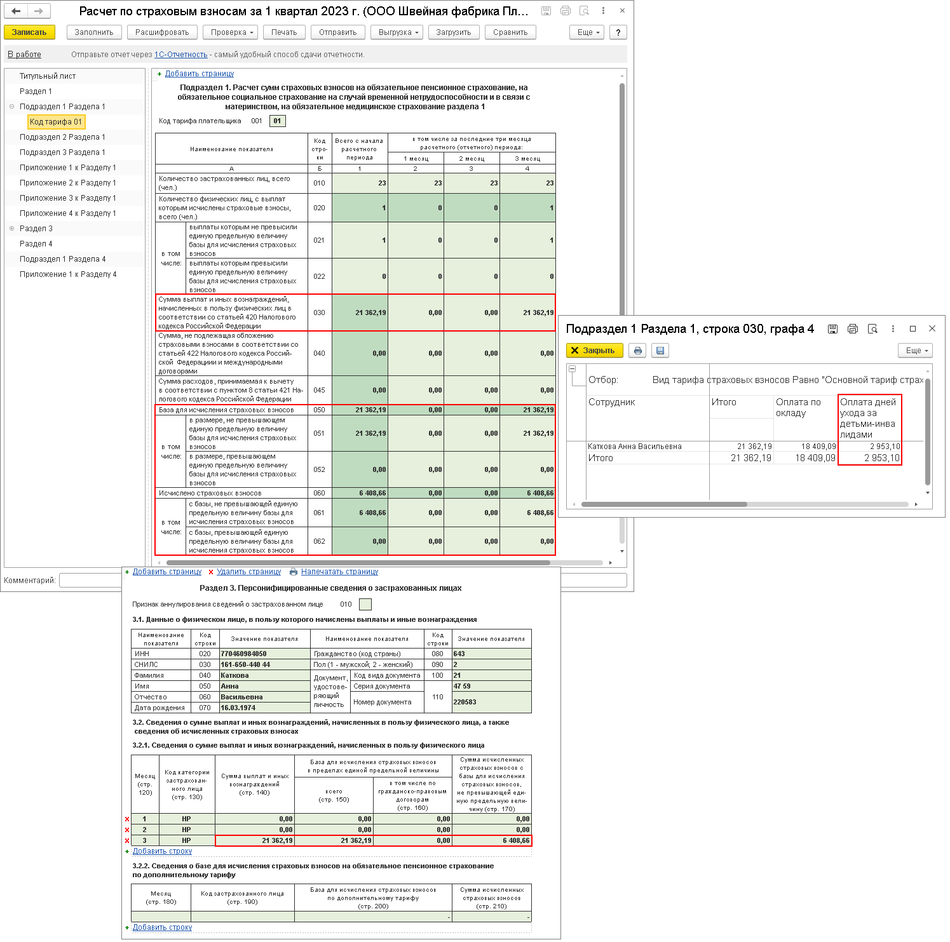Click print icon button next to Закрыть
This screenshot has height=942, width=950.
point(638,351)
